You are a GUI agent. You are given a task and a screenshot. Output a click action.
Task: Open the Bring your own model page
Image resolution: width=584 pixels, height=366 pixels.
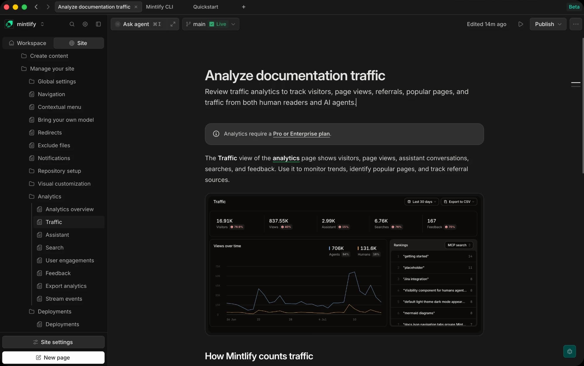(66, 120)
